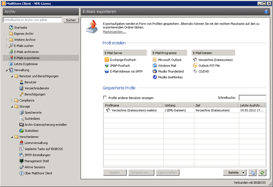Click Microsoft Outlook icon
The height and width of the screenshot is (187, 273).
[x=155, y=60]
